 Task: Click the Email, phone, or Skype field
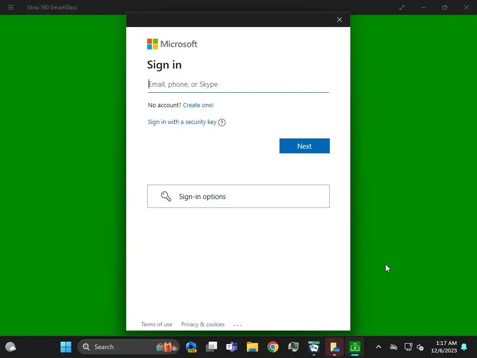[238, 84]
